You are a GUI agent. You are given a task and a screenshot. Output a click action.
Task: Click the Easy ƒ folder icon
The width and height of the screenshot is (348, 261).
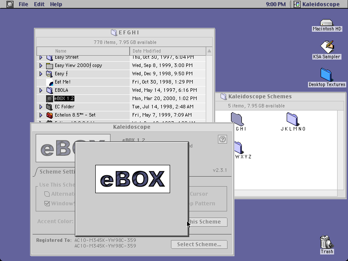50,74
